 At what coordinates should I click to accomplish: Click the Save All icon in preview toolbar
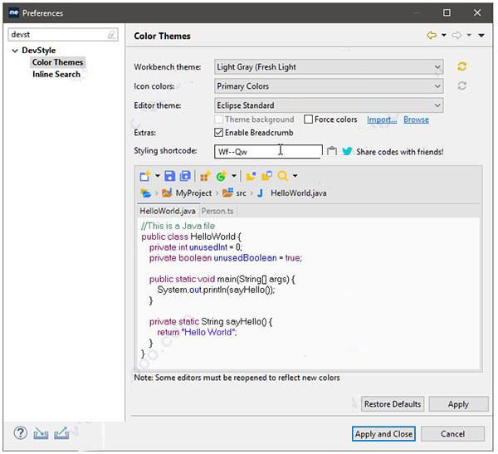185,176
